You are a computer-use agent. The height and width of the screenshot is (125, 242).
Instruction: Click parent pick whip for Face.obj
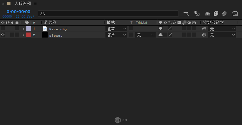coord(204,28)
